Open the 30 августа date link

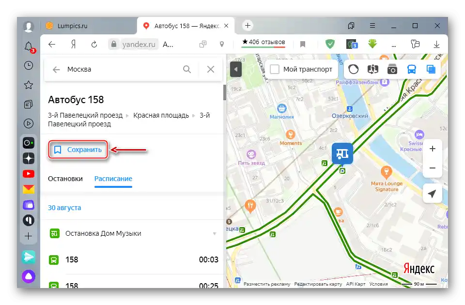[x=64, y=208]
